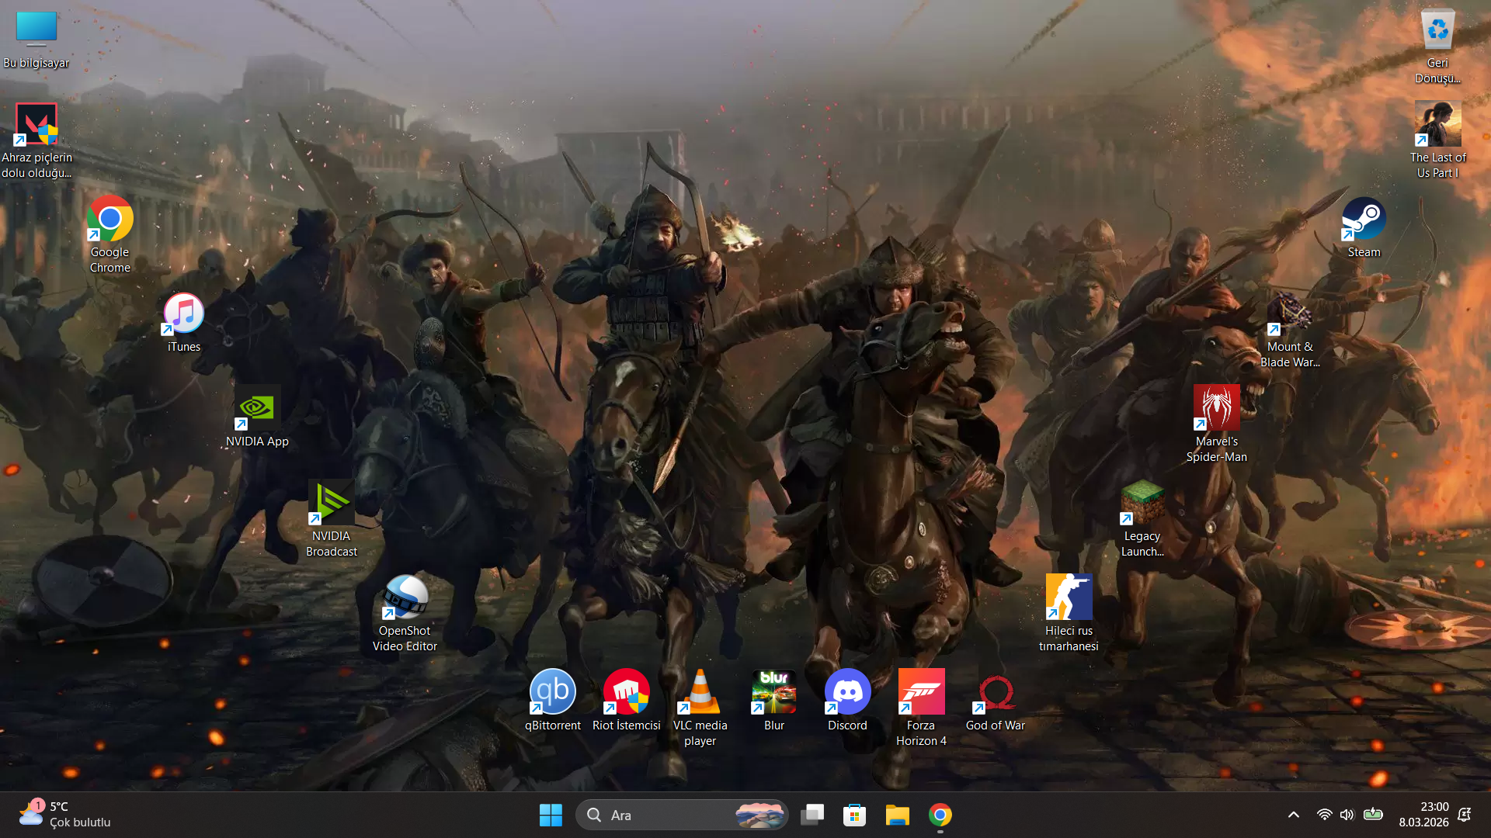Select the VLC media player shortcut
Viewport: 1491px width, 838px height.
coord(700,709)
